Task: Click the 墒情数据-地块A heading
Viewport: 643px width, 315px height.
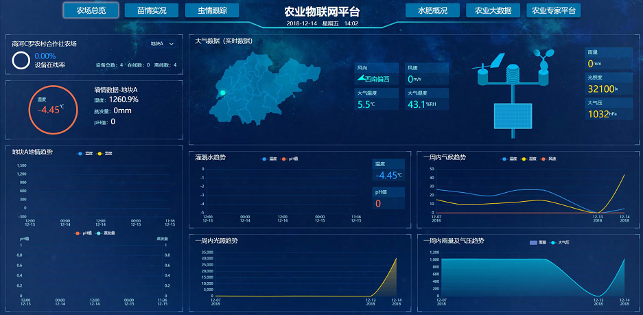Action: (115, 89)
